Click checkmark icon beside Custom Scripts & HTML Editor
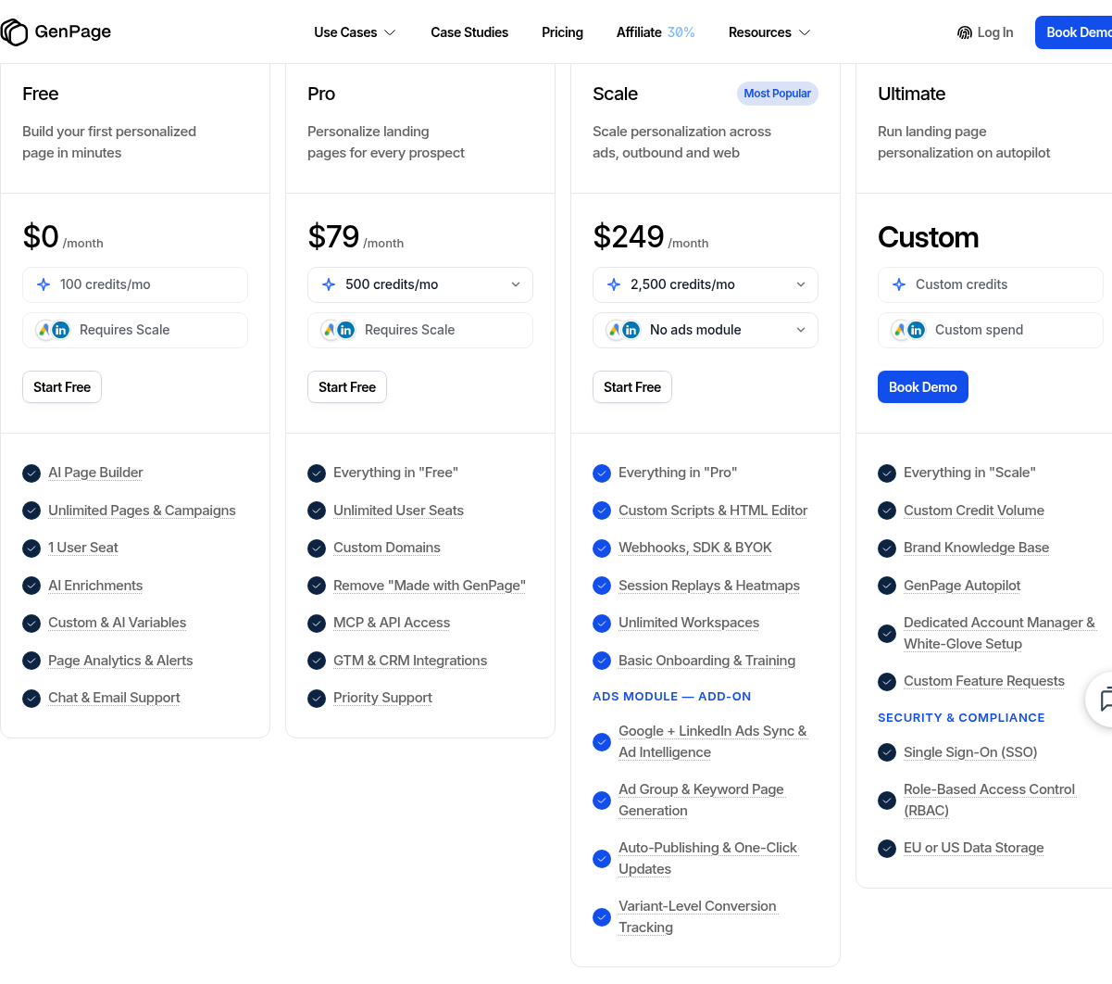 [x=602, y=511]
